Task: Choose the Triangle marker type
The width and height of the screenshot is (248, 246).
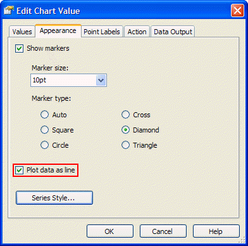Action: click(125, 145)
